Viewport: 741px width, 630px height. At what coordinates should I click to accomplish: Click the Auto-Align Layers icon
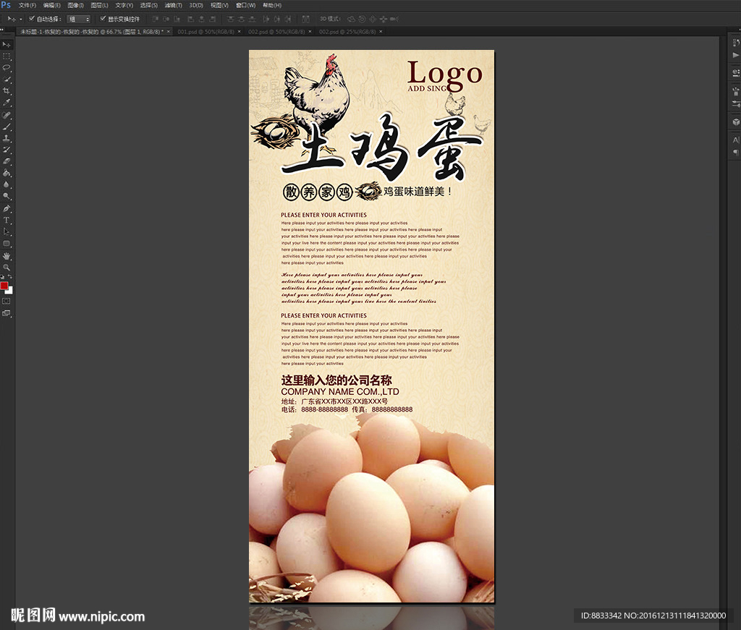[x=306, y=19]
